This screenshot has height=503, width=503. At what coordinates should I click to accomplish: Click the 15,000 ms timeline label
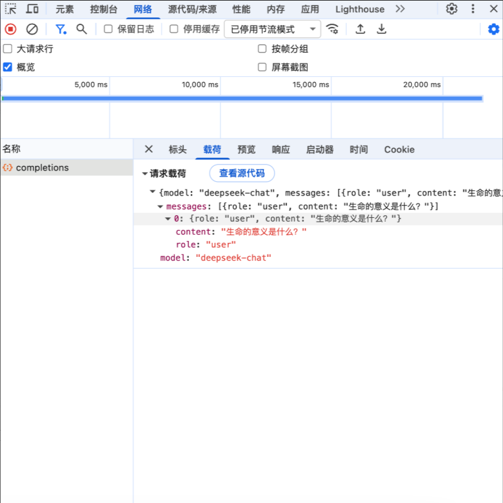click(311, 85)
